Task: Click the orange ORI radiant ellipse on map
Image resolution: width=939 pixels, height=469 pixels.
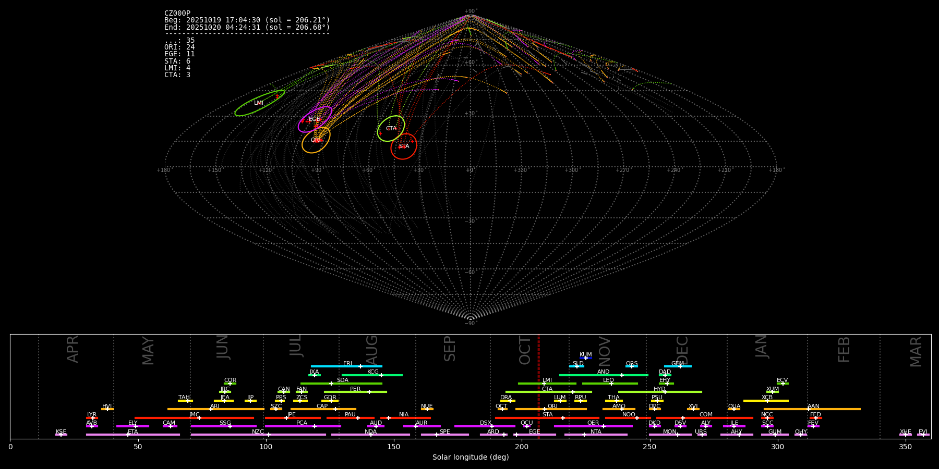Action: click(x=316, y=140)
